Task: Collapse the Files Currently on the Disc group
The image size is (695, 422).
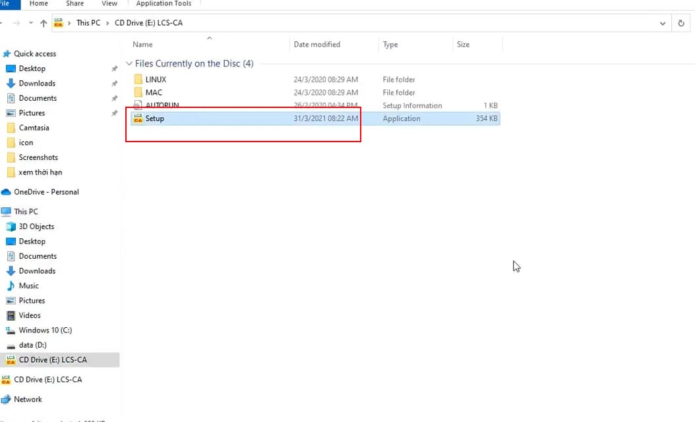Action: (129, 65)
